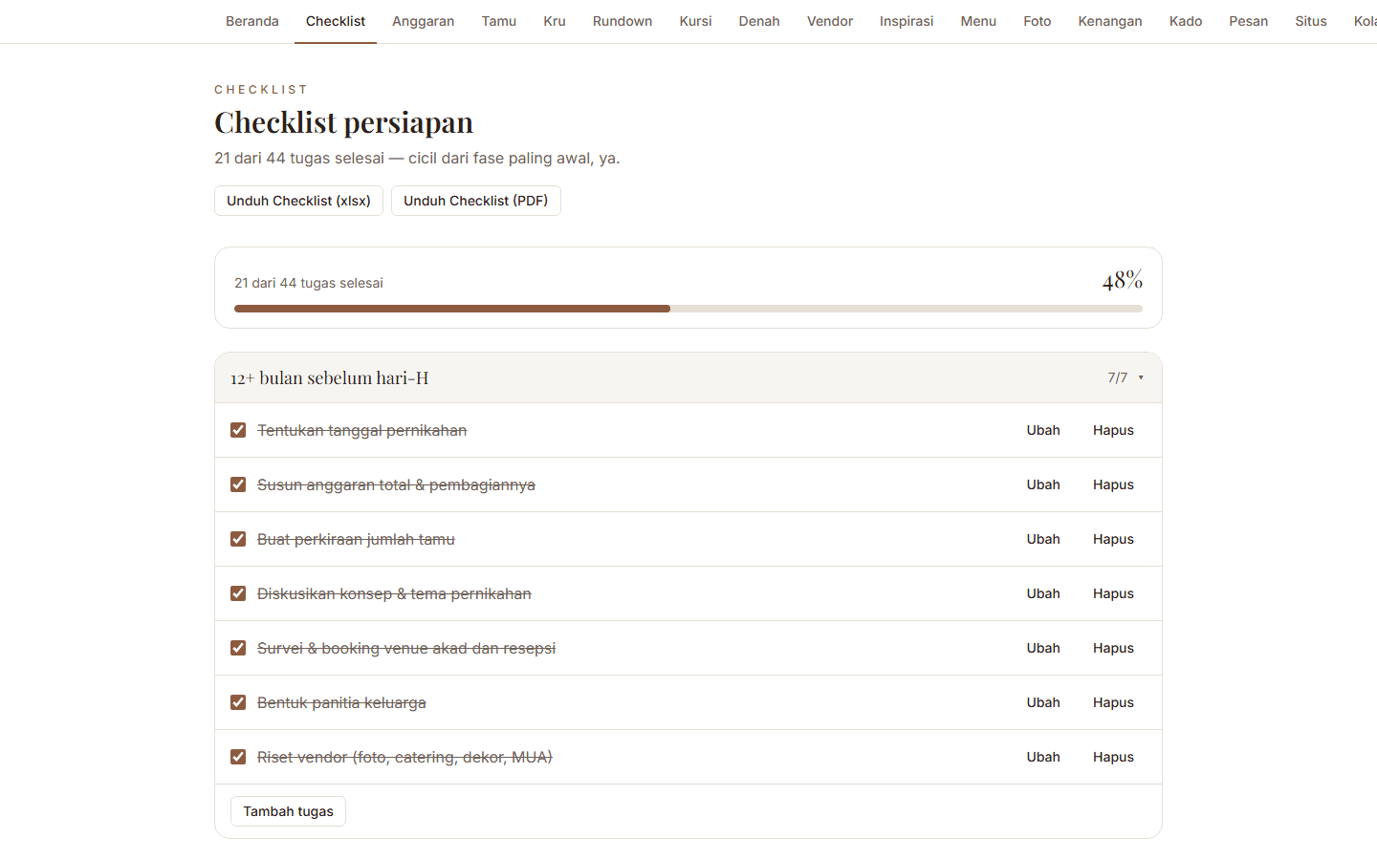Edit the "Riset vendor" task
This screenshot has height=860, width=1377.
tap(1043, 757)
